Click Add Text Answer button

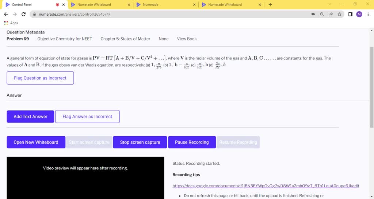pos(30,117)
